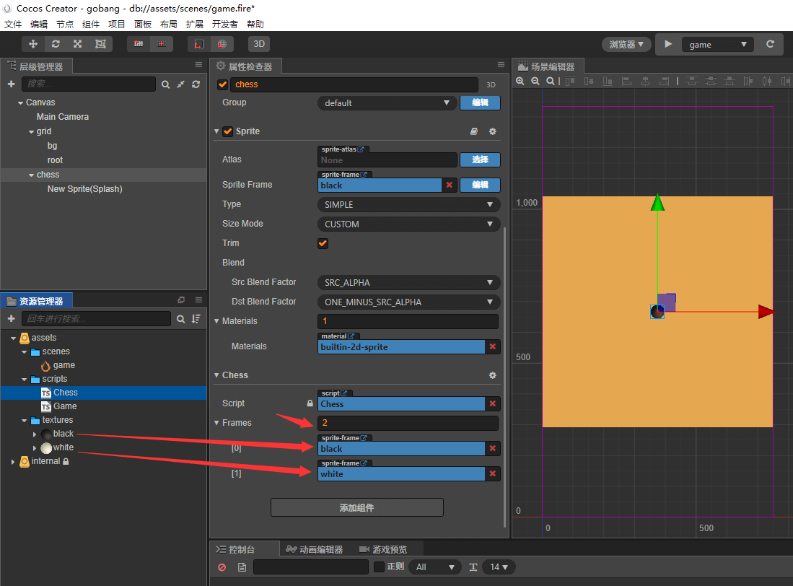Play the game preview
The width and height of the screenshot is (793, 586).
click(x=668, y=44)
